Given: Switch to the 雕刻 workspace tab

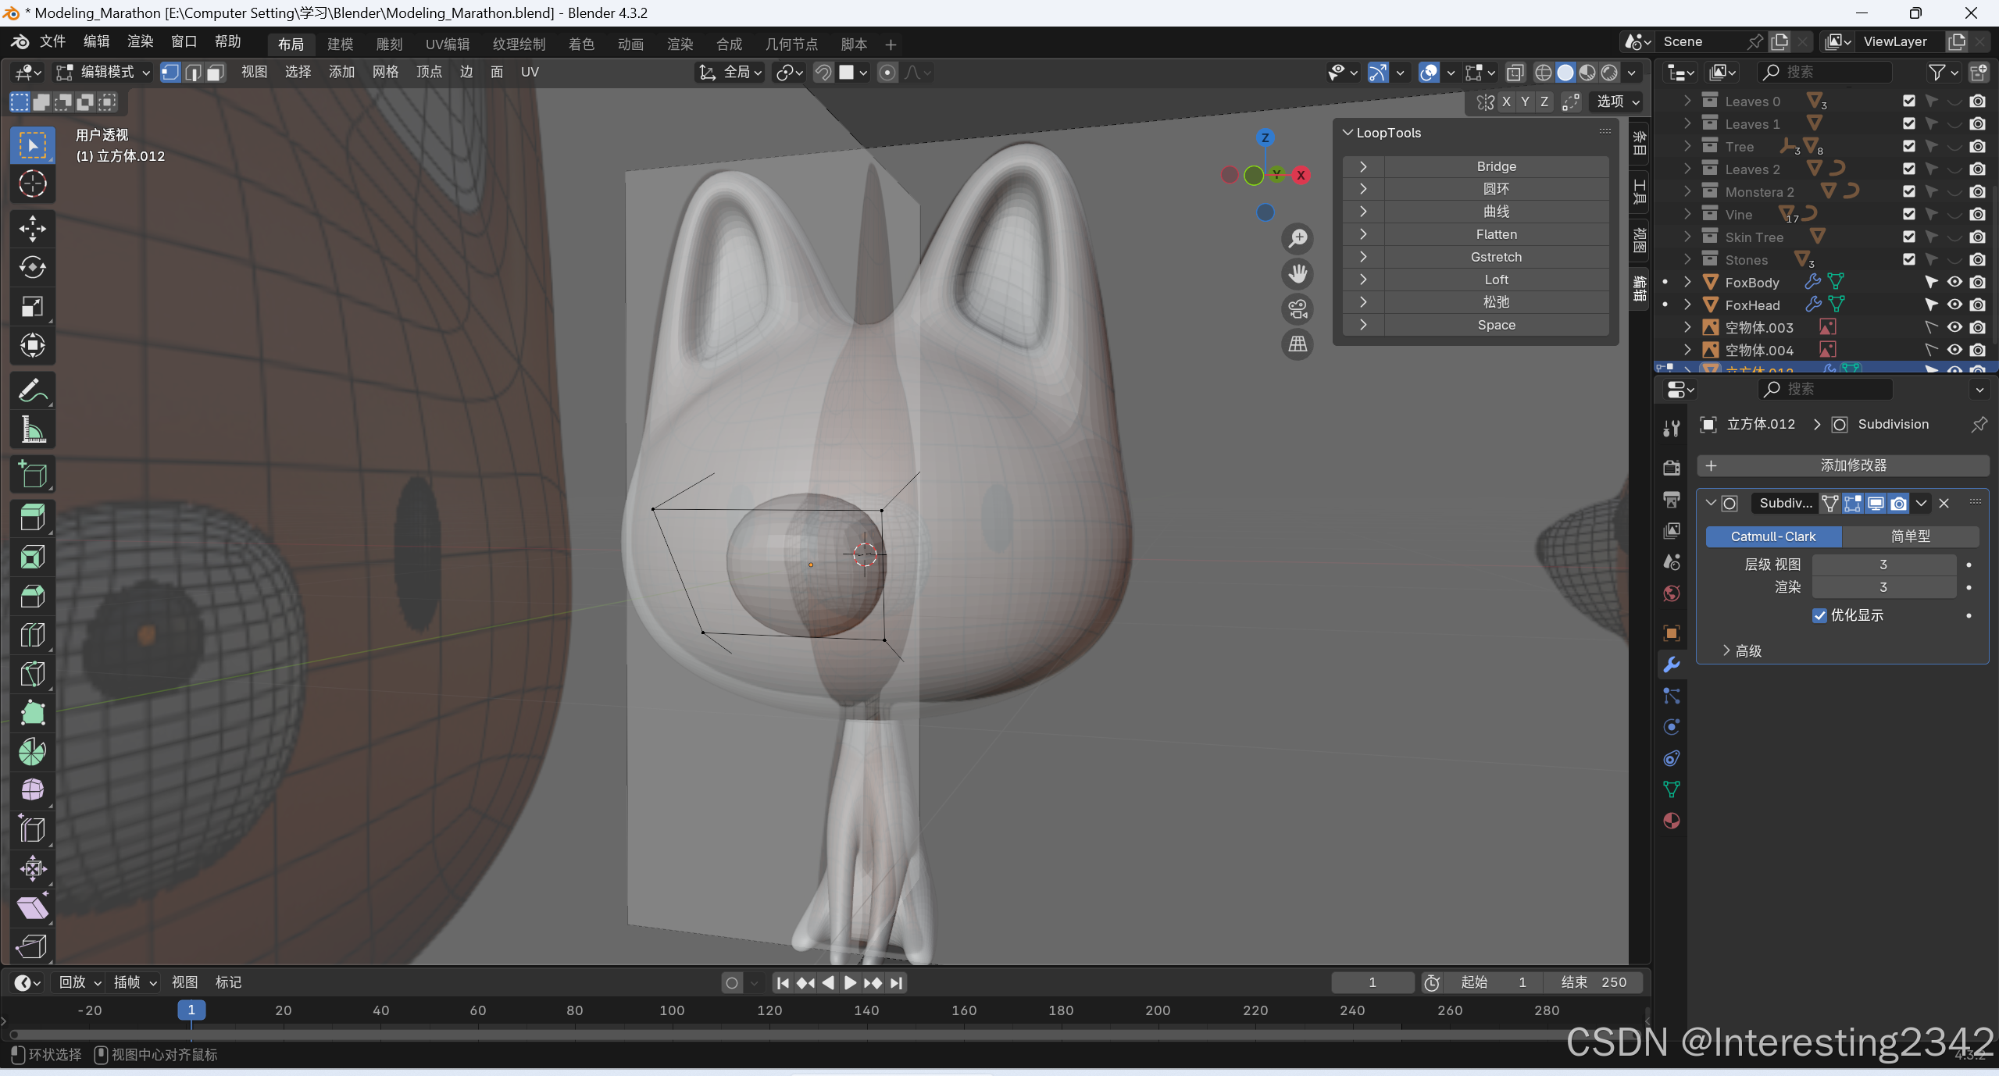Looking at the screenshot, I should [x=389, y=45].
